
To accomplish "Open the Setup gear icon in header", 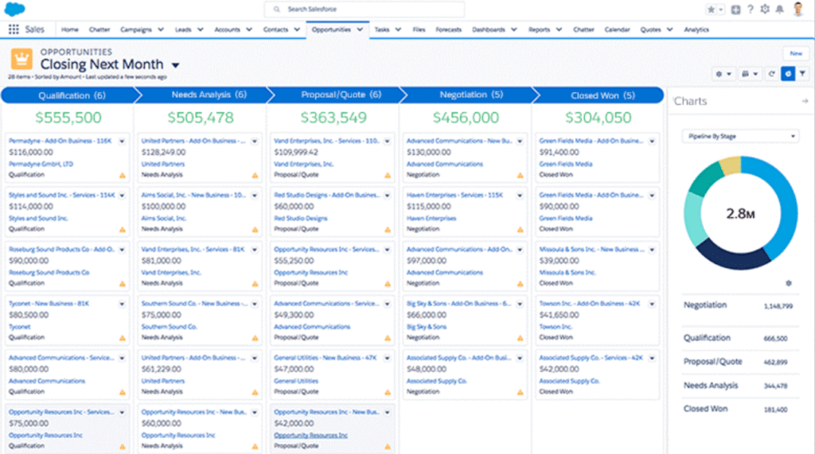I will (765, 10).
